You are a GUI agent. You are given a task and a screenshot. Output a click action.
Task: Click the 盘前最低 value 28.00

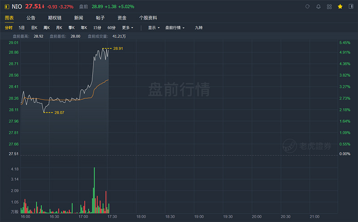click(x=75, y=37)
